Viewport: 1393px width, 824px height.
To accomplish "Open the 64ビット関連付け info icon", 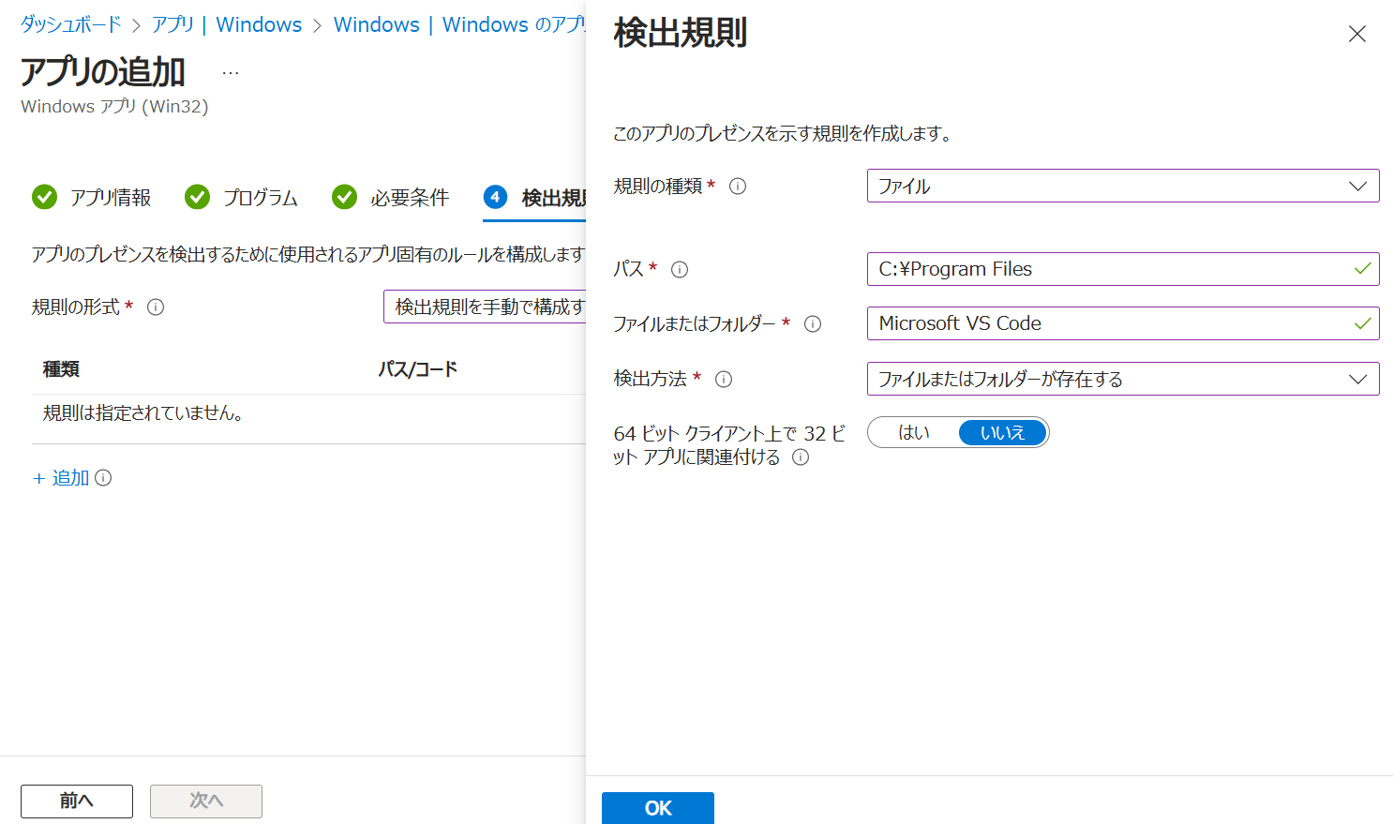I will pos(800,457).
